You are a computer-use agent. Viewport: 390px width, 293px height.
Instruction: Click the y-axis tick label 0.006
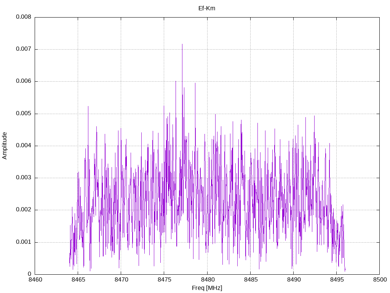(24, 81)
